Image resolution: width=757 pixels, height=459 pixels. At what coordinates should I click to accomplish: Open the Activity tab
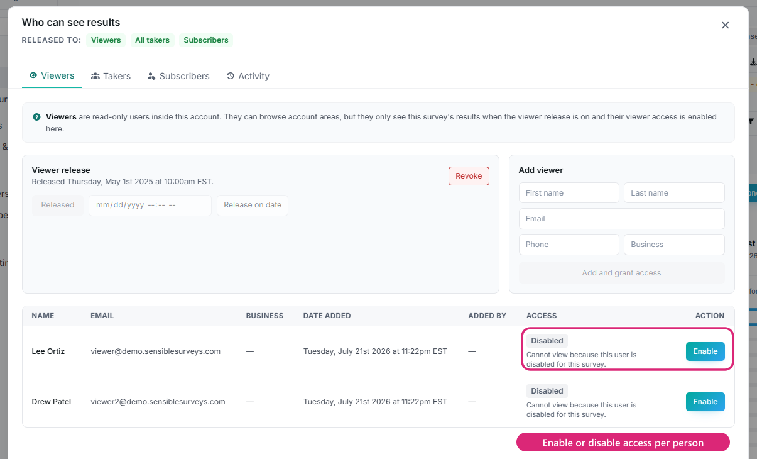(x=248, y=76)
